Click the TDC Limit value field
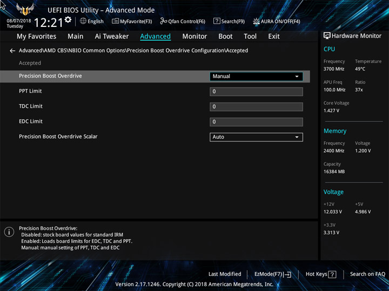 click(x=256, y=107)
